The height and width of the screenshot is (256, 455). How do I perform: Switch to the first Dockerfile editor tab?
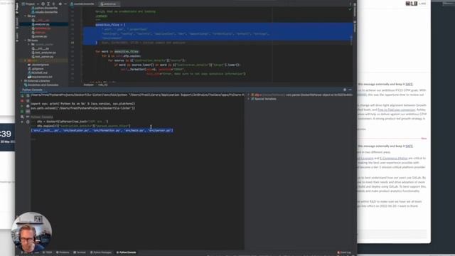pos(82,4)
